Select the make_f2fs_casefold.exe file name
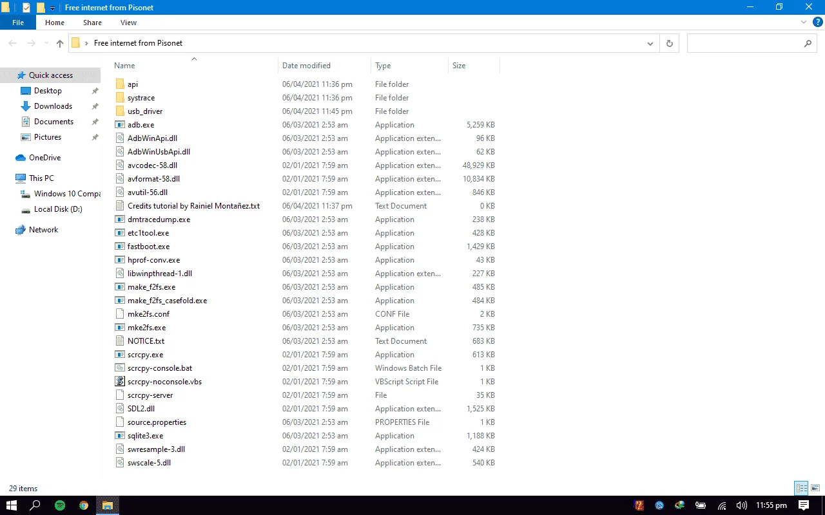Image resolution: width=825 pixels, height=515 pixels. (x=167, y=301)
